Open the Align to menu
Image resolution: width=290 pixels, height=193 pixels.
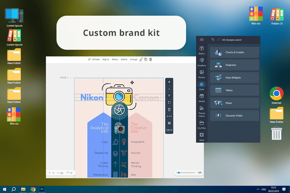[x=106, y=59]
